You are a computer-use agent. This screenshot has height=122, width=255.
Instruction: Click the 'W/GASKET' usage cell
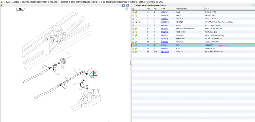click(209, 45)
